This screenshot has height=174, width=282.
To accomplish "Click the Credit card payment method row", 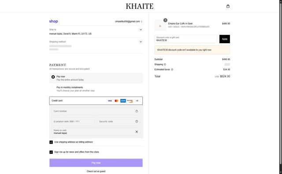I will [x=96, y=101].
